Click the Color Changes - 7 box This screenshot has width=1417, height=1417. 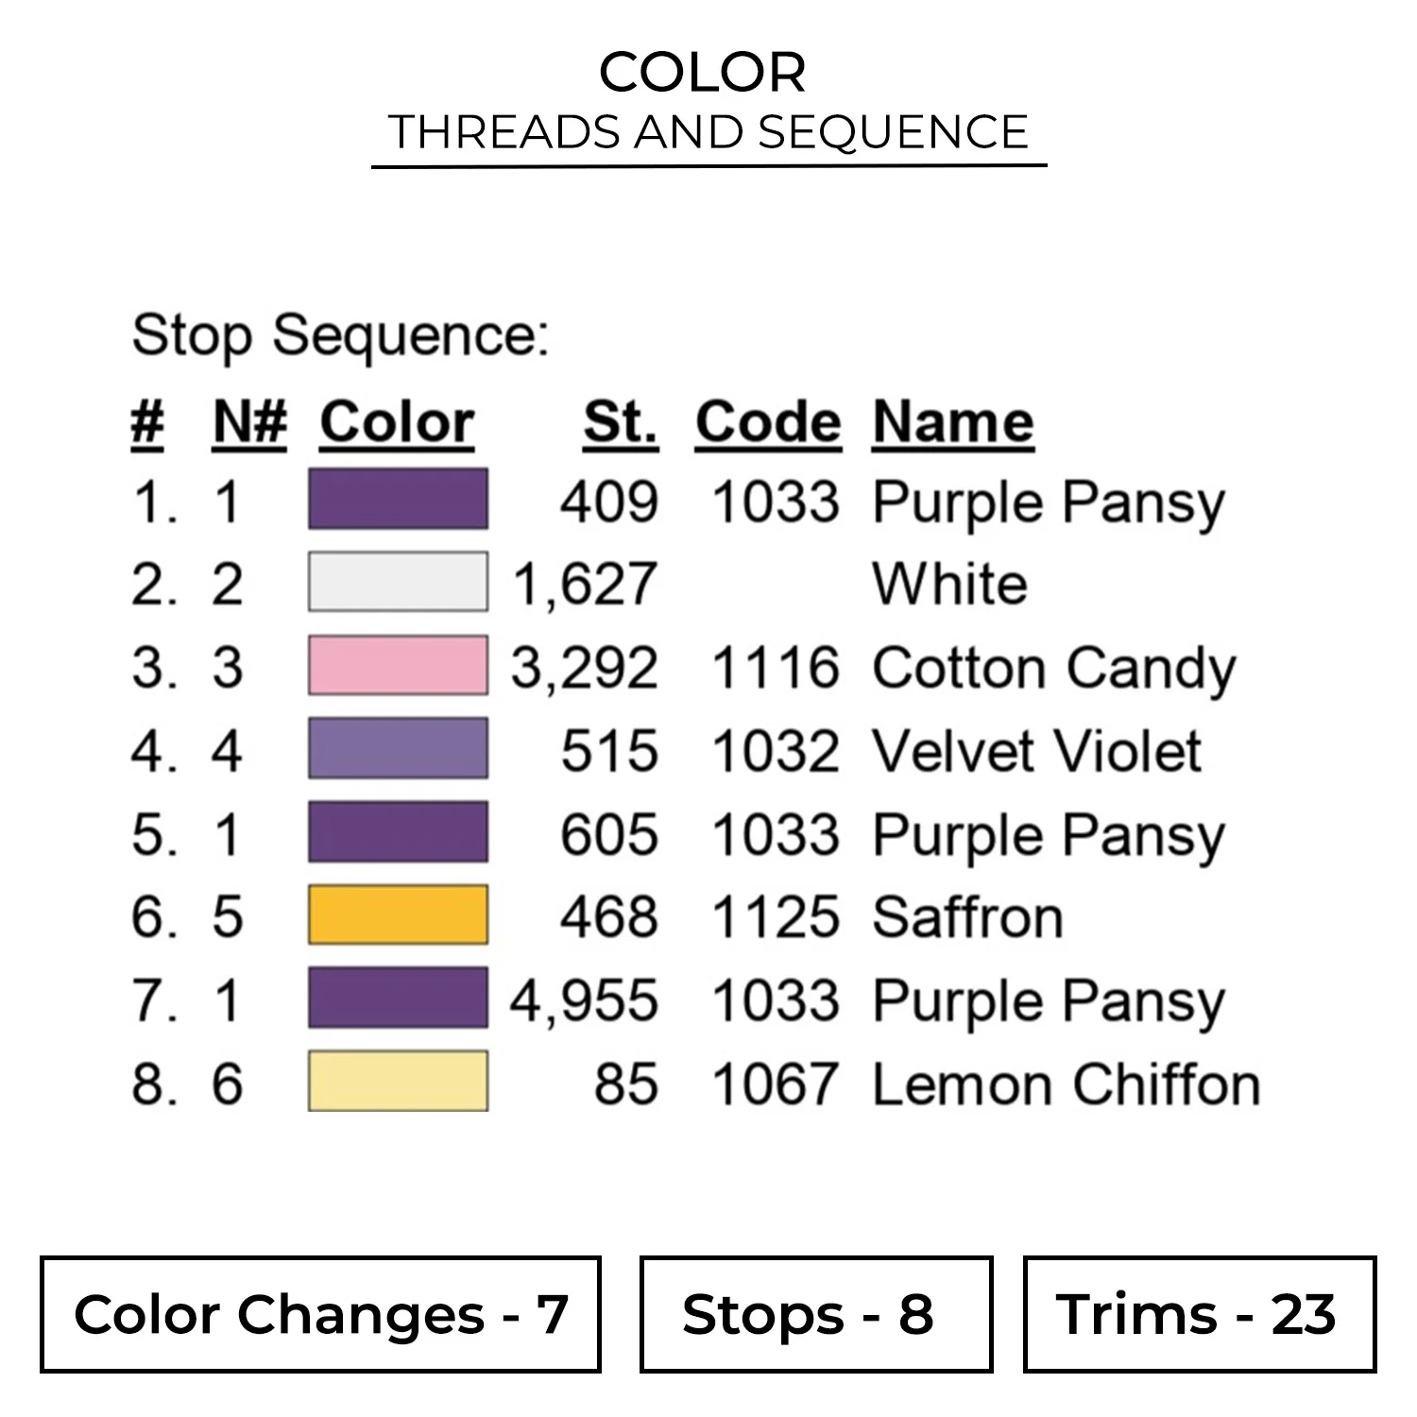pos(320,1314)
